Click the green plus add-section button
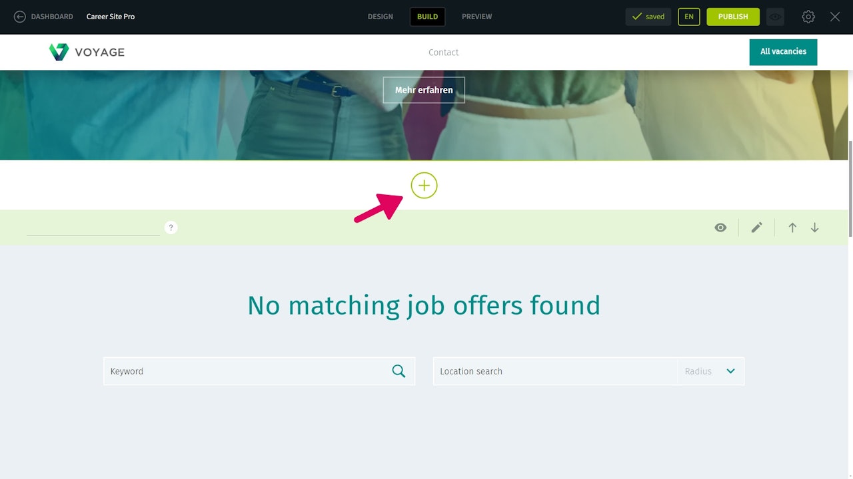Image resolution: width=853 pixels, height=479 pixels. (424, 186)
